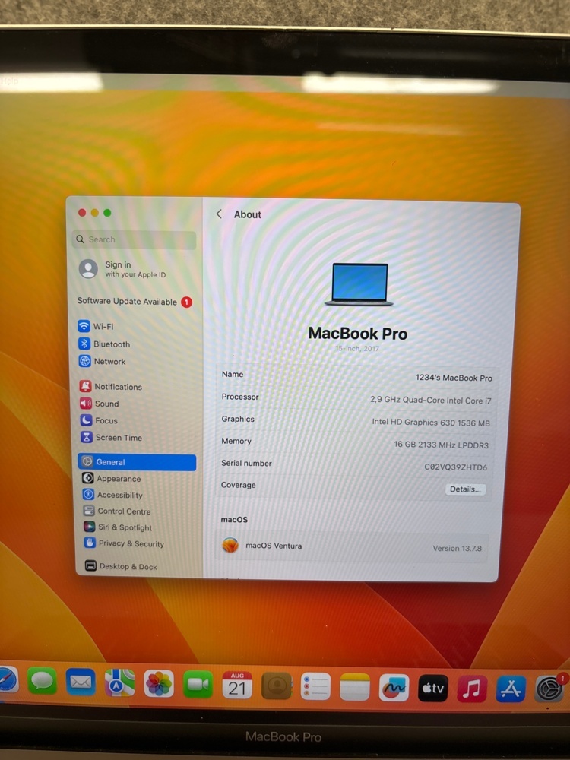Open Wi-Fi settings in sidebar
This screenshot has height=760, width=570.
(96, 326)
